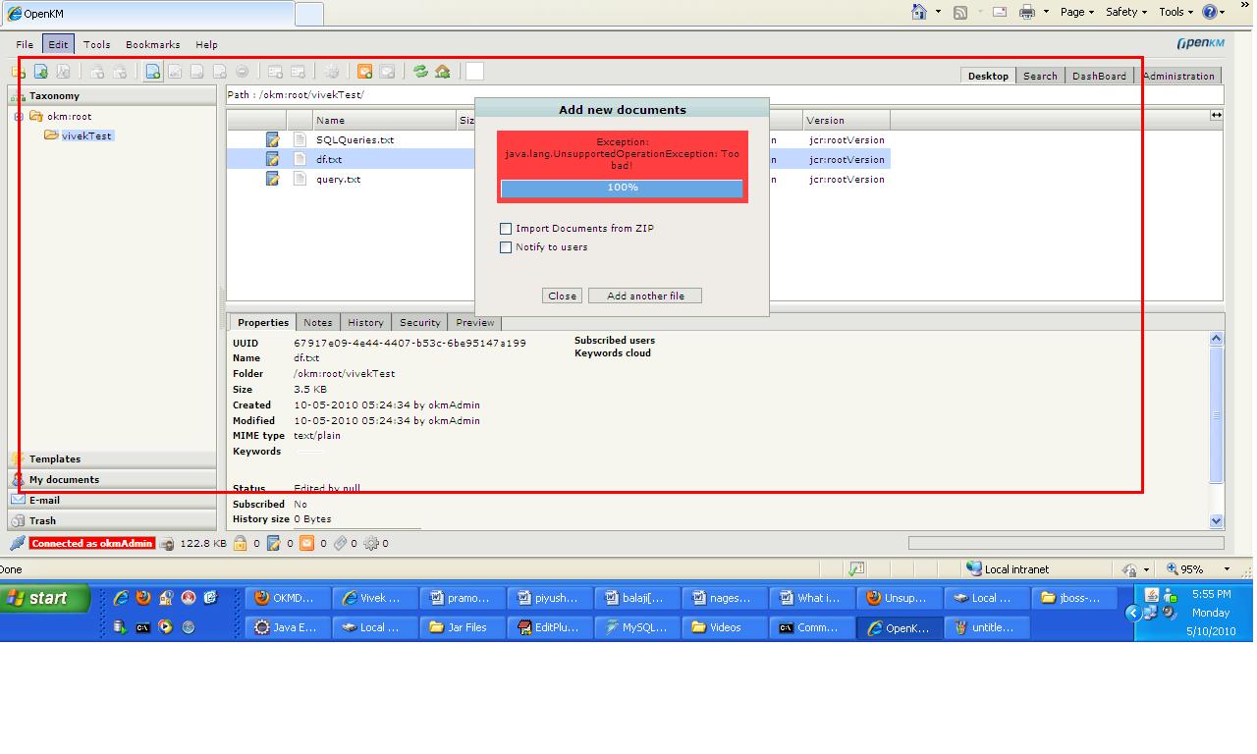Click the edit status icon of SQLQueries.txt
1257x754 pixels.
(x=272, y=139)
